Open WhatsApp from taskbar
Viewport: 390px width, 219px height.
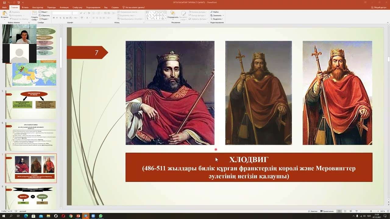pyautogui.click(x=101, y=216)
